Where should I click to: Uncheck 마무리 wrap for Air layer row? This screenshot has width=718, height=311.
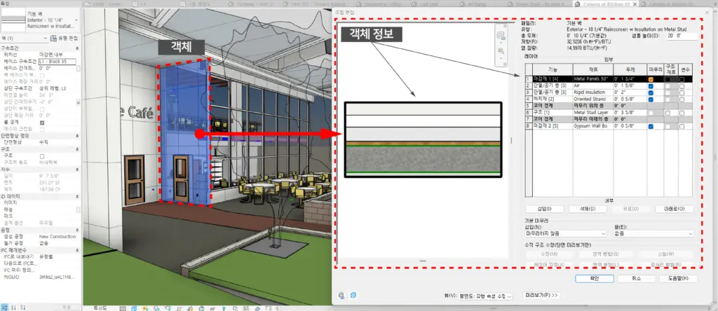coord(651,86)
